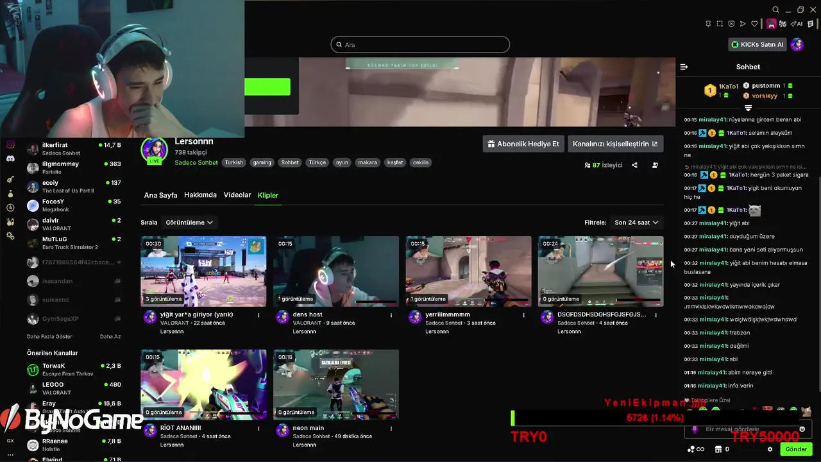The height and width of the screenshot is (462, 821).
Task: Open options for 'yiğit yar*a giriyor' clip
Action: 258,315
